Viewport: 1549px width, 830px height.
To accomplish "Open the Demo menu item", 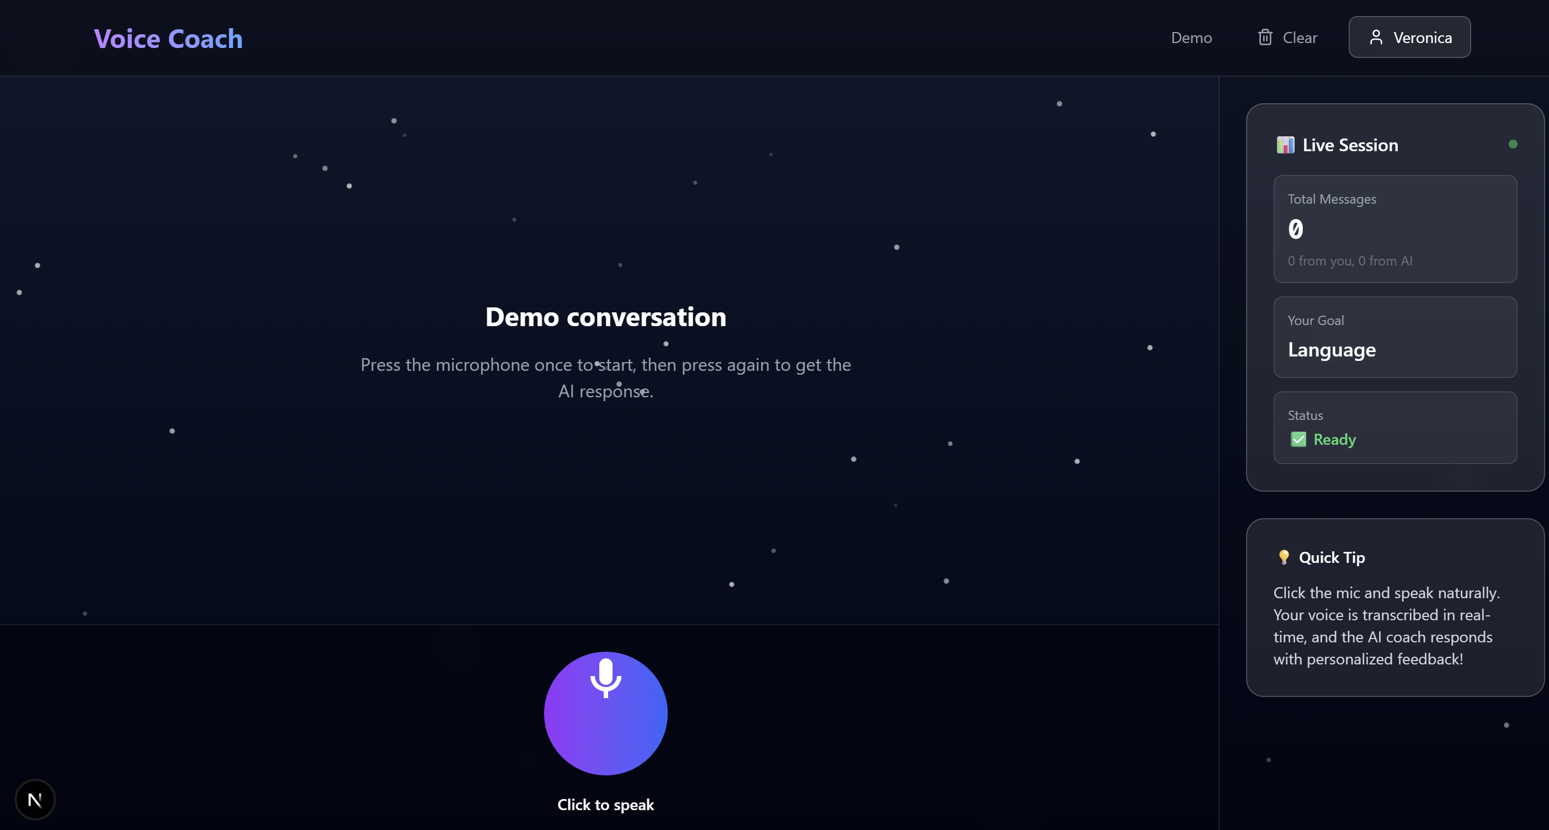I will [x=1191, y=38].
